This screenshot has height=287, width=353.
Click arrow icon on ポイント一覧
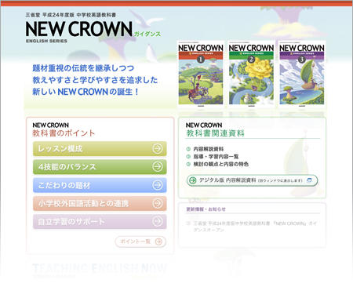pos(158,242)
